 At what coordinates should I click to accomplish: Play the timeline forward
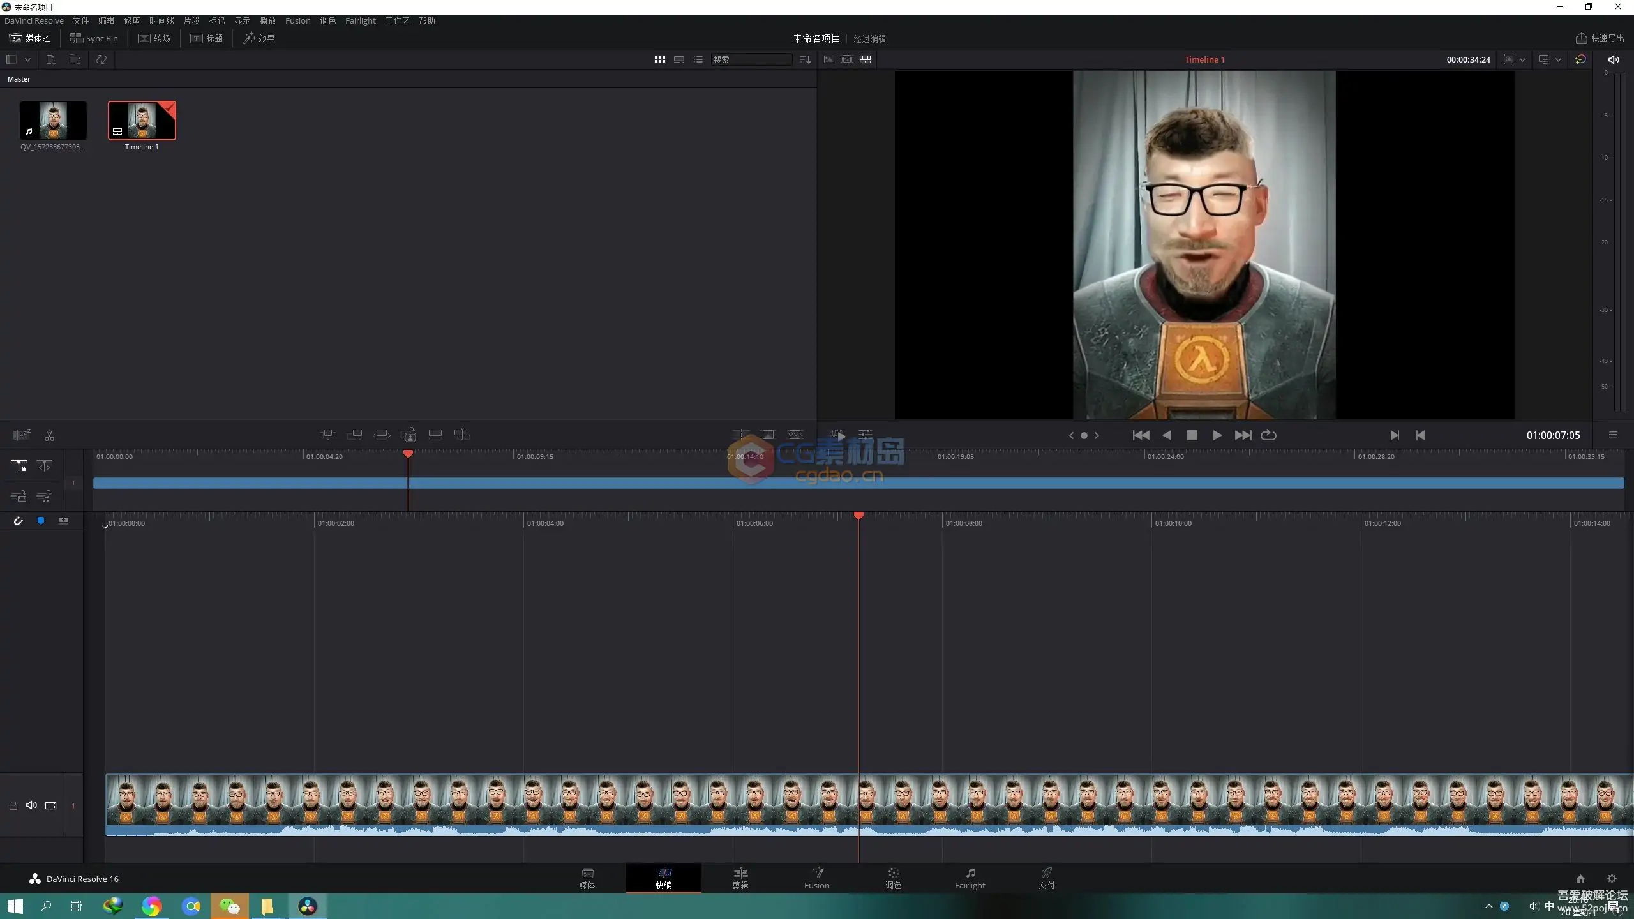1217,435
